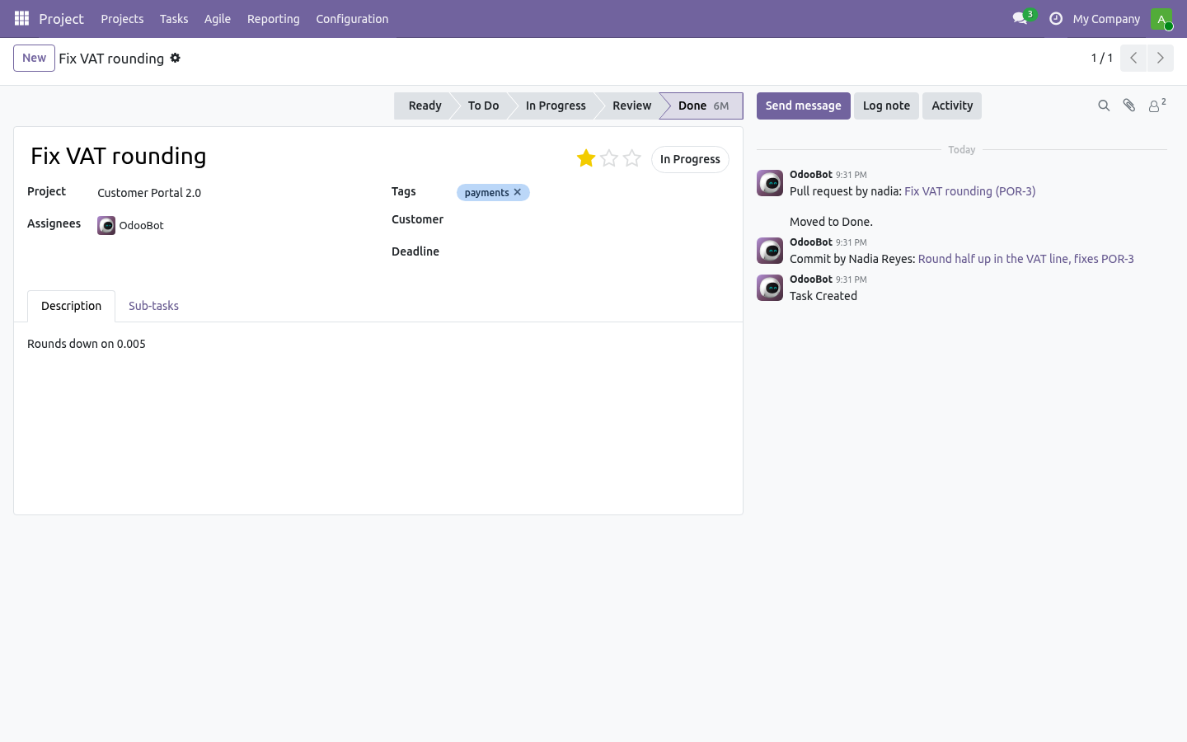This screenshot has height=742, width=1187.
Task: Click the empty Customer field
Action: [593, 220]
